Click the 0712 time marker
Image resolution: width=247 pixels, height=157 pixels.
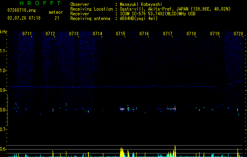(50, 34)
